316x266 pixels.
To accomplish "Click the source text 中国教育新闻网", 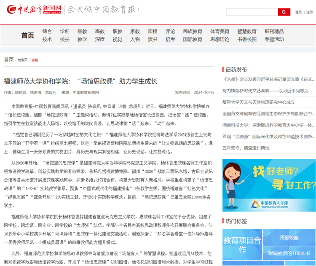I will tap(86, 93).
